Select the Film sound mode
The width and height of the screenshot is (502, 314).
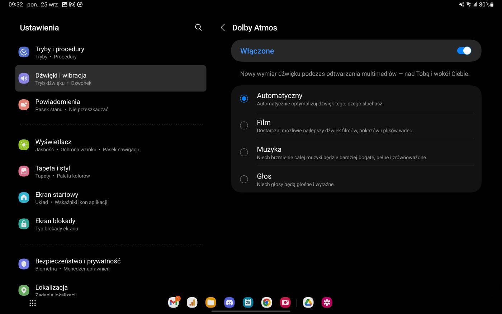[244, 125]
